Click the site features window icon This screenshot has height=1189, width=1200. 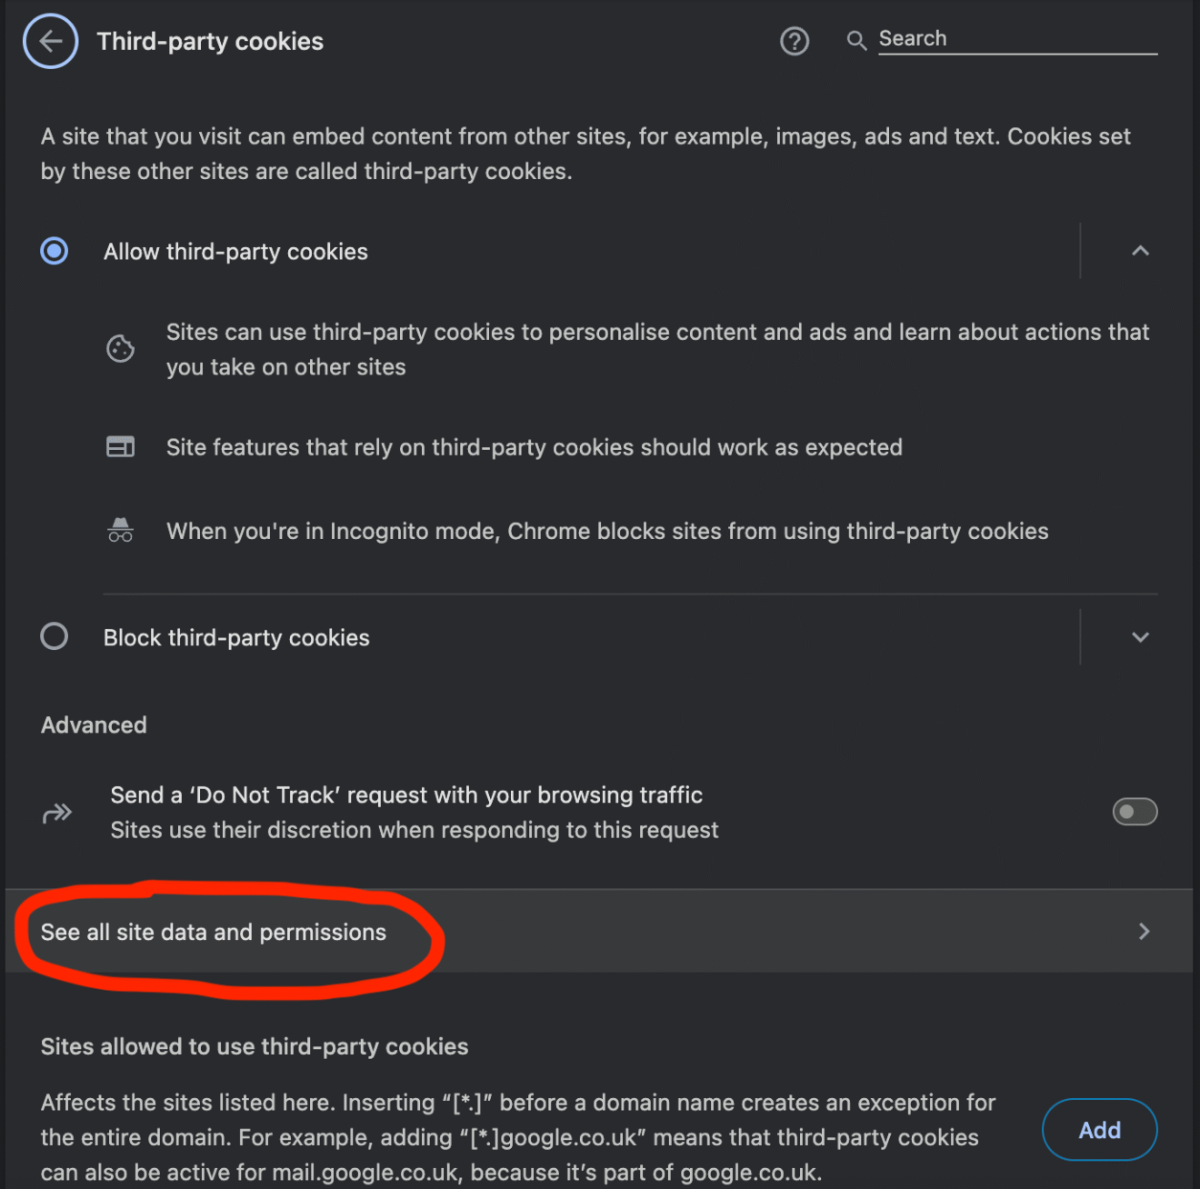click(x=120, y=446)
